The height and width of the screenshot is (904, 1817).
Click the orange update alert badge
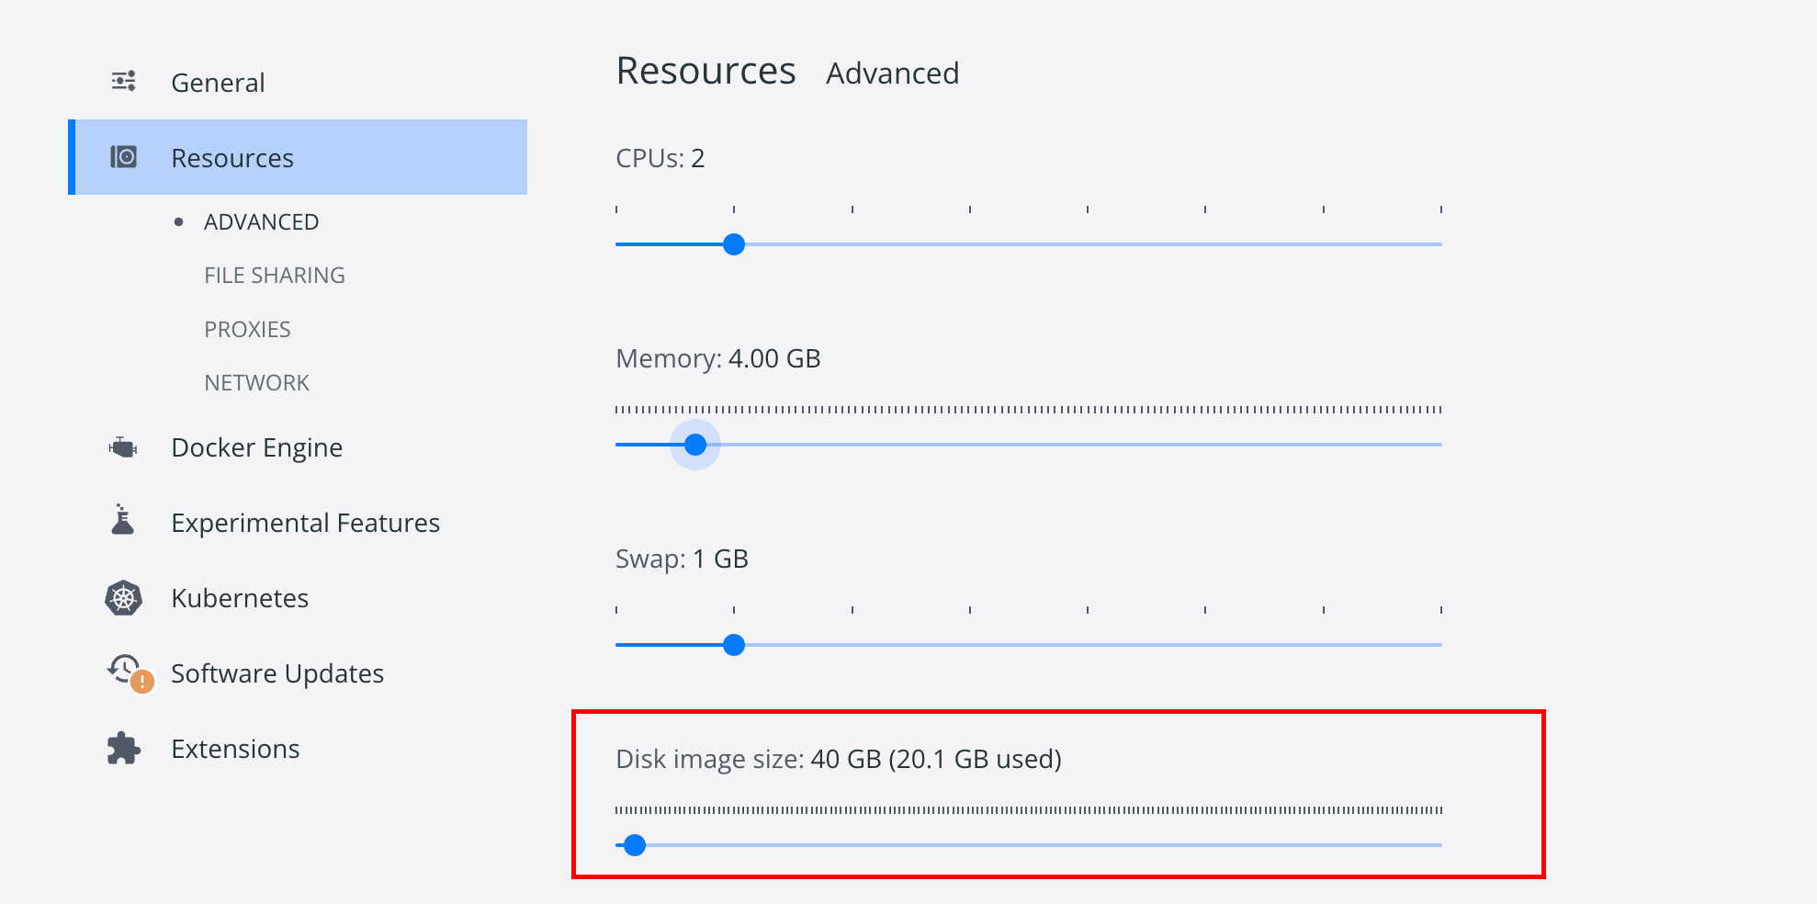[x=142, y=682]
